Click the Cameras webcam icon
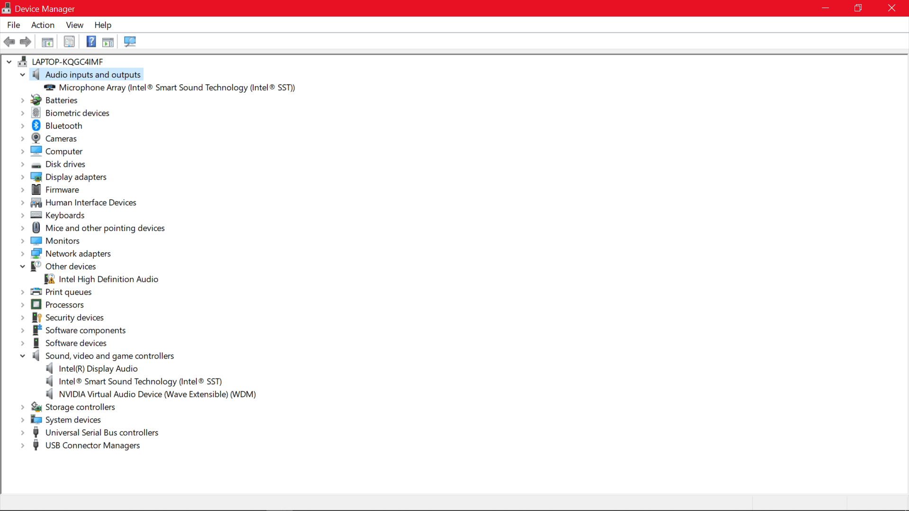This screenshot has height=511, width=909. tap(36, 138)
